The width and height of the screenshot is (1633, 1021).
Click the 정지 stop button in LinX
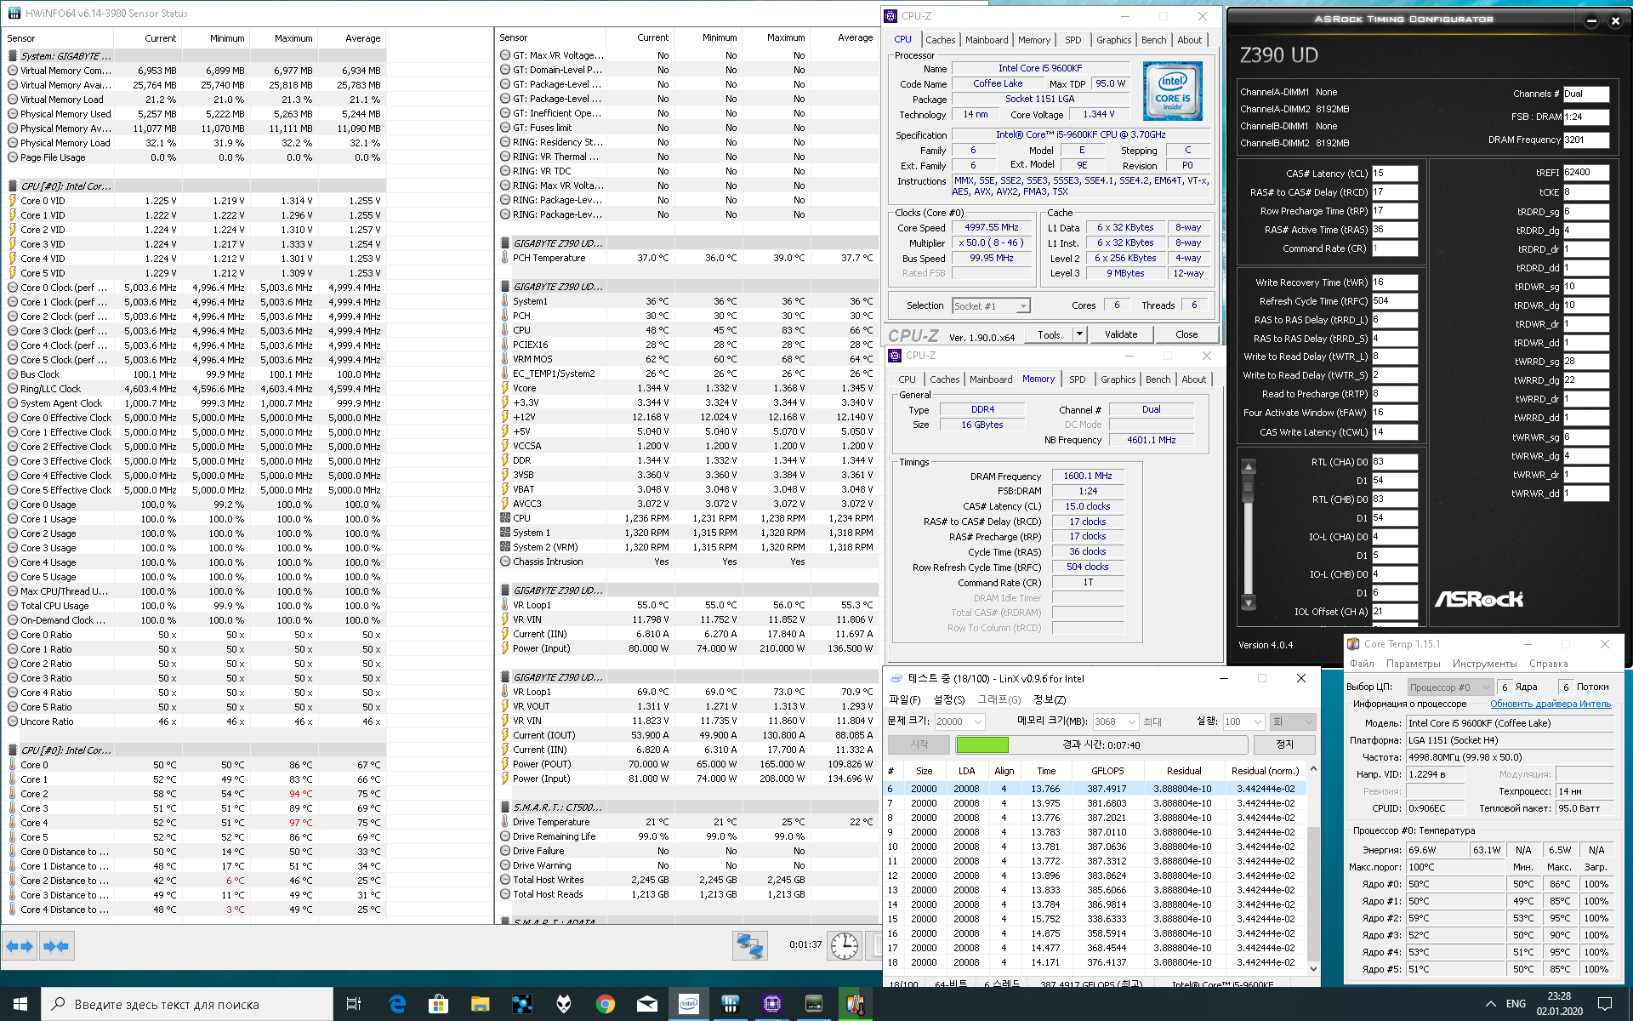pyautogui.click(x=1284, y=744)
